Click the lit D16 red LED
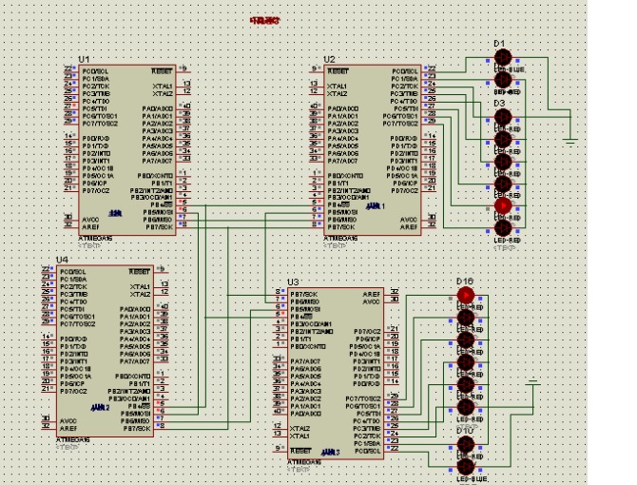Screen dimensions: 637x485 point(465,297)
